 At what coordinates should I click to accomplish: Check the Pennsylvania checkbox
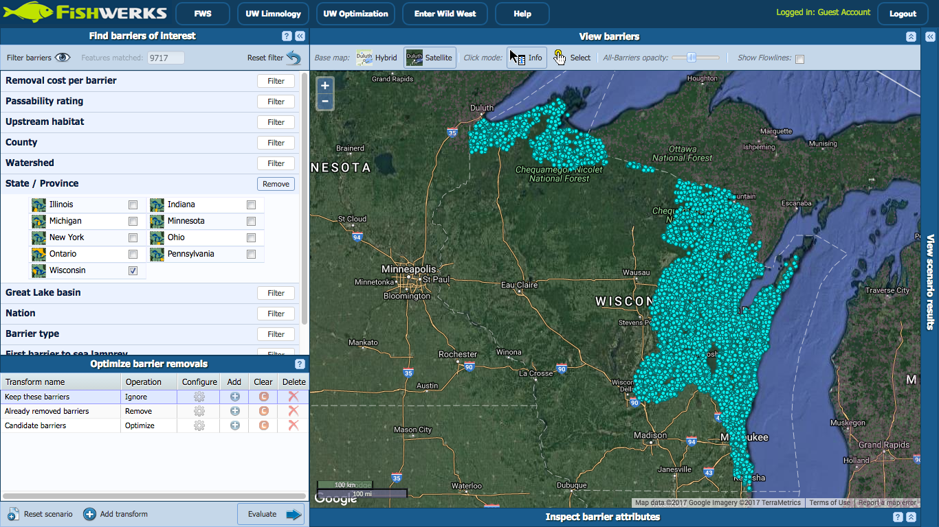[x=251, y=254]
